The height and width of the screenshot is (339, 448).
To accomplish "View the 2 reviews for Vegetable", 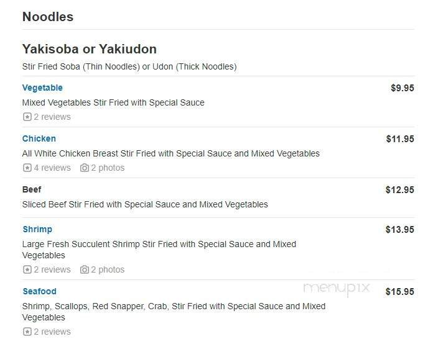I will (52, 117).
